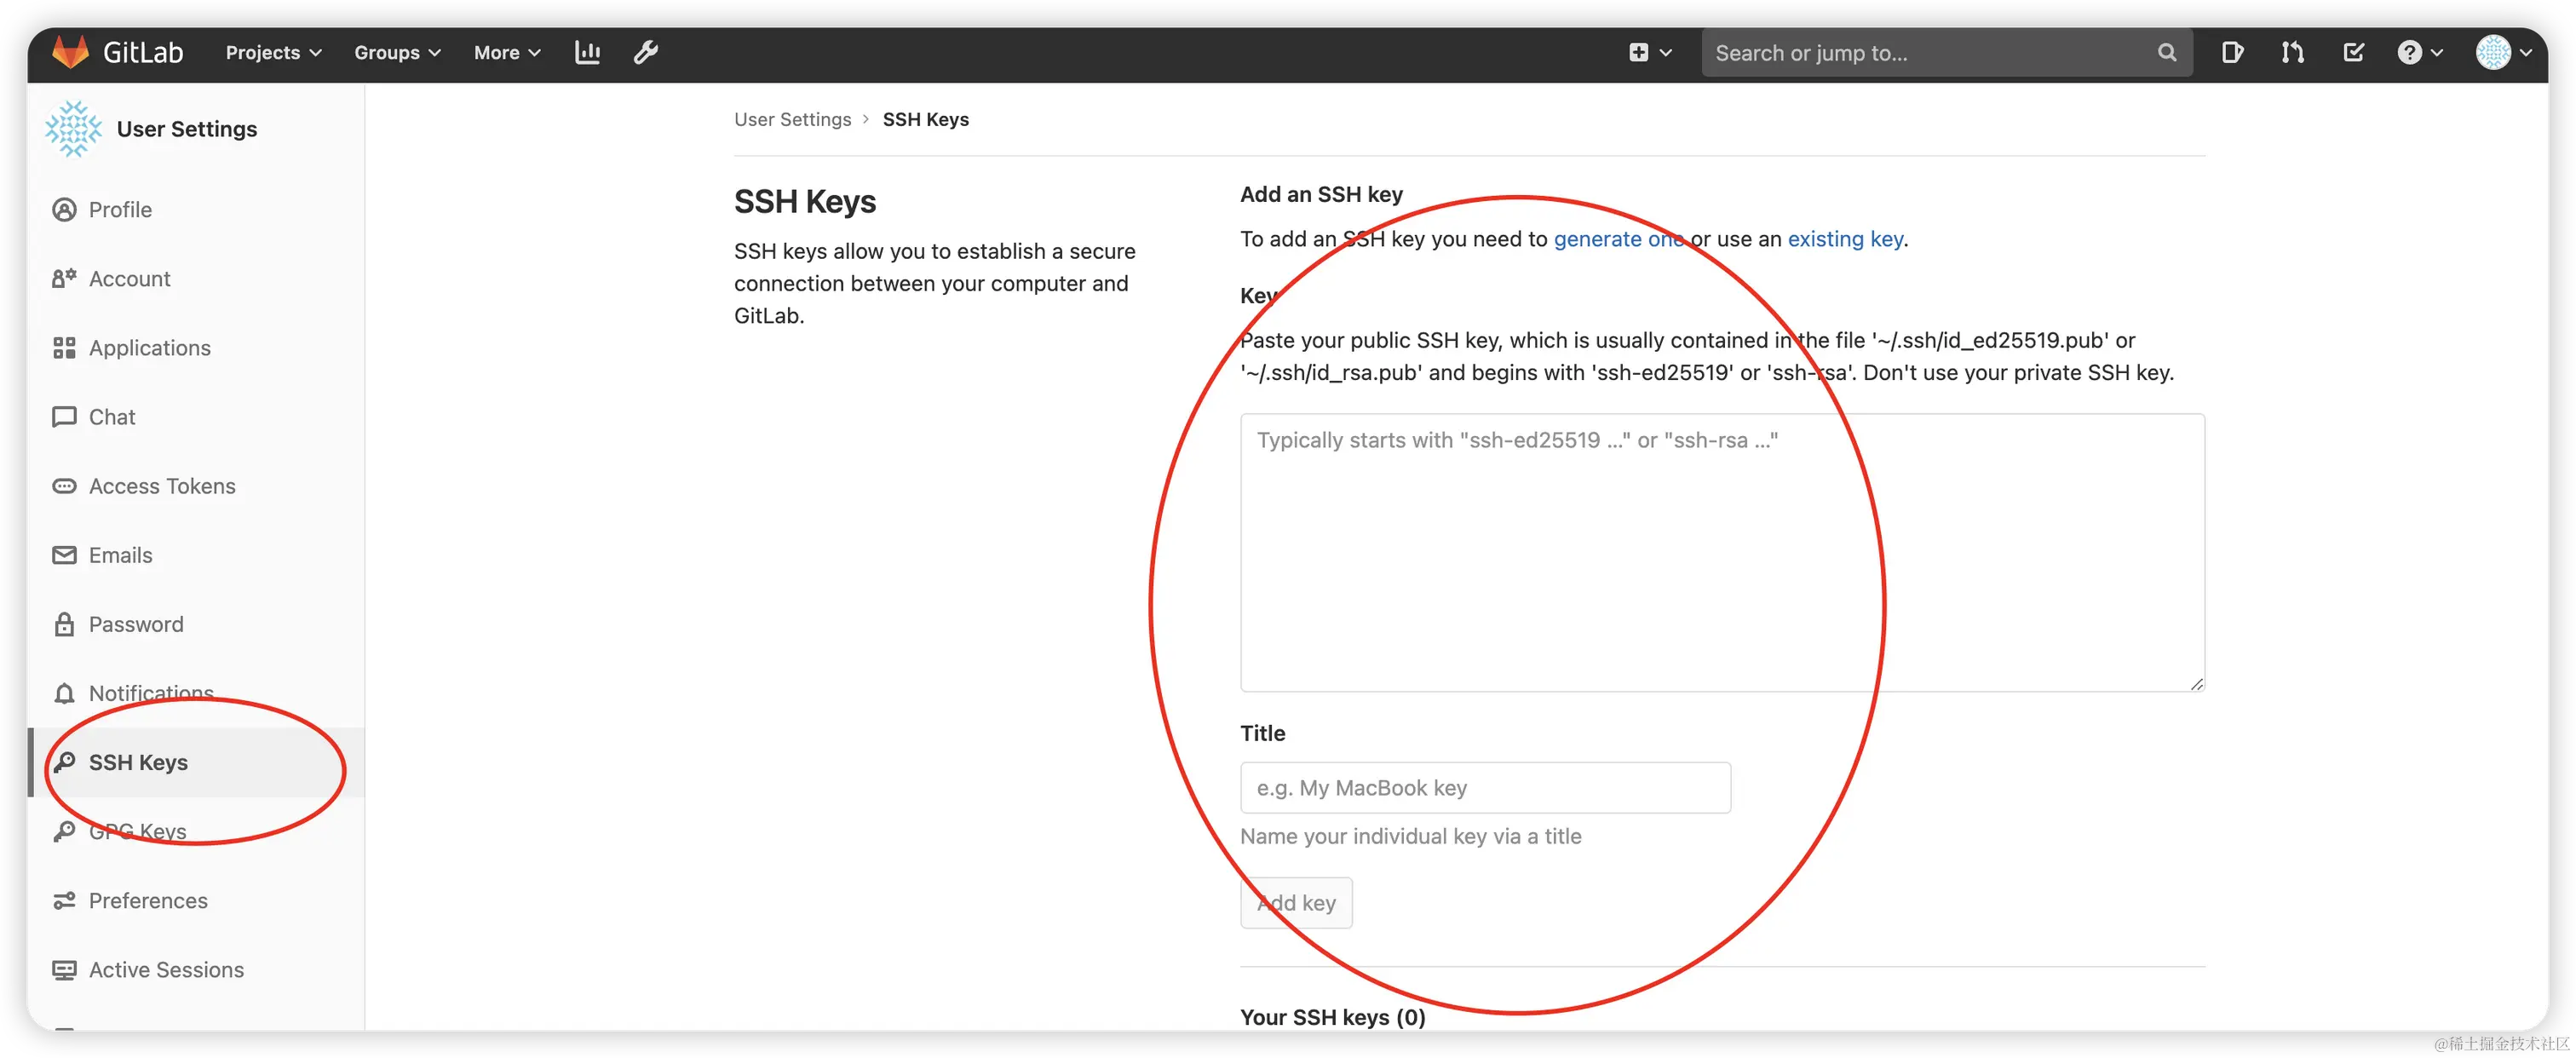Click the User Settings snowflake avatar

pos(73,129)
